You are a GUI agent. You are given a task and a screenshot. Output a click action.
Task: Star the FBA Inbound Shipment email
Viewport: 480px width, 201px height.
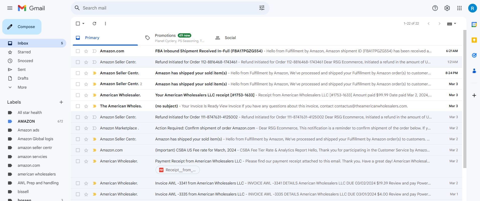point(86,51)
